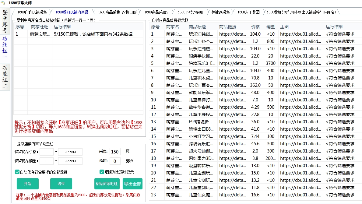The width and height of the screenshot is (362, 204).
Task: Click the green 开始 button
Action: 27,184
